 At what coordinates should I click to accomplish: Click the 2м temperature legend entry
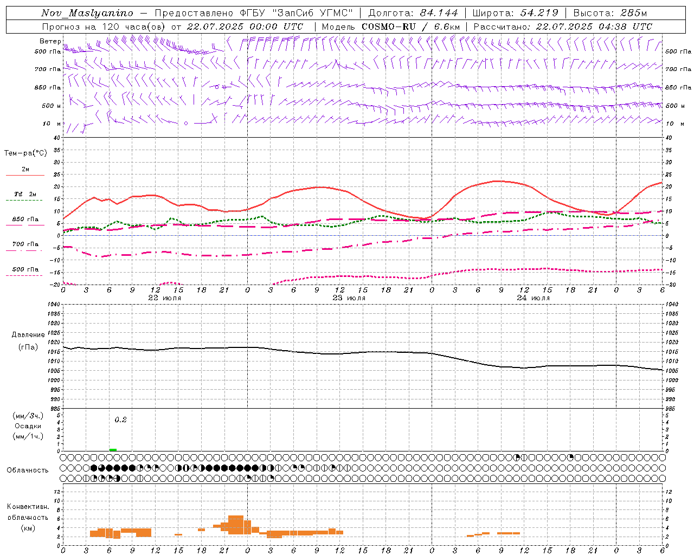(x=25, y=170)
